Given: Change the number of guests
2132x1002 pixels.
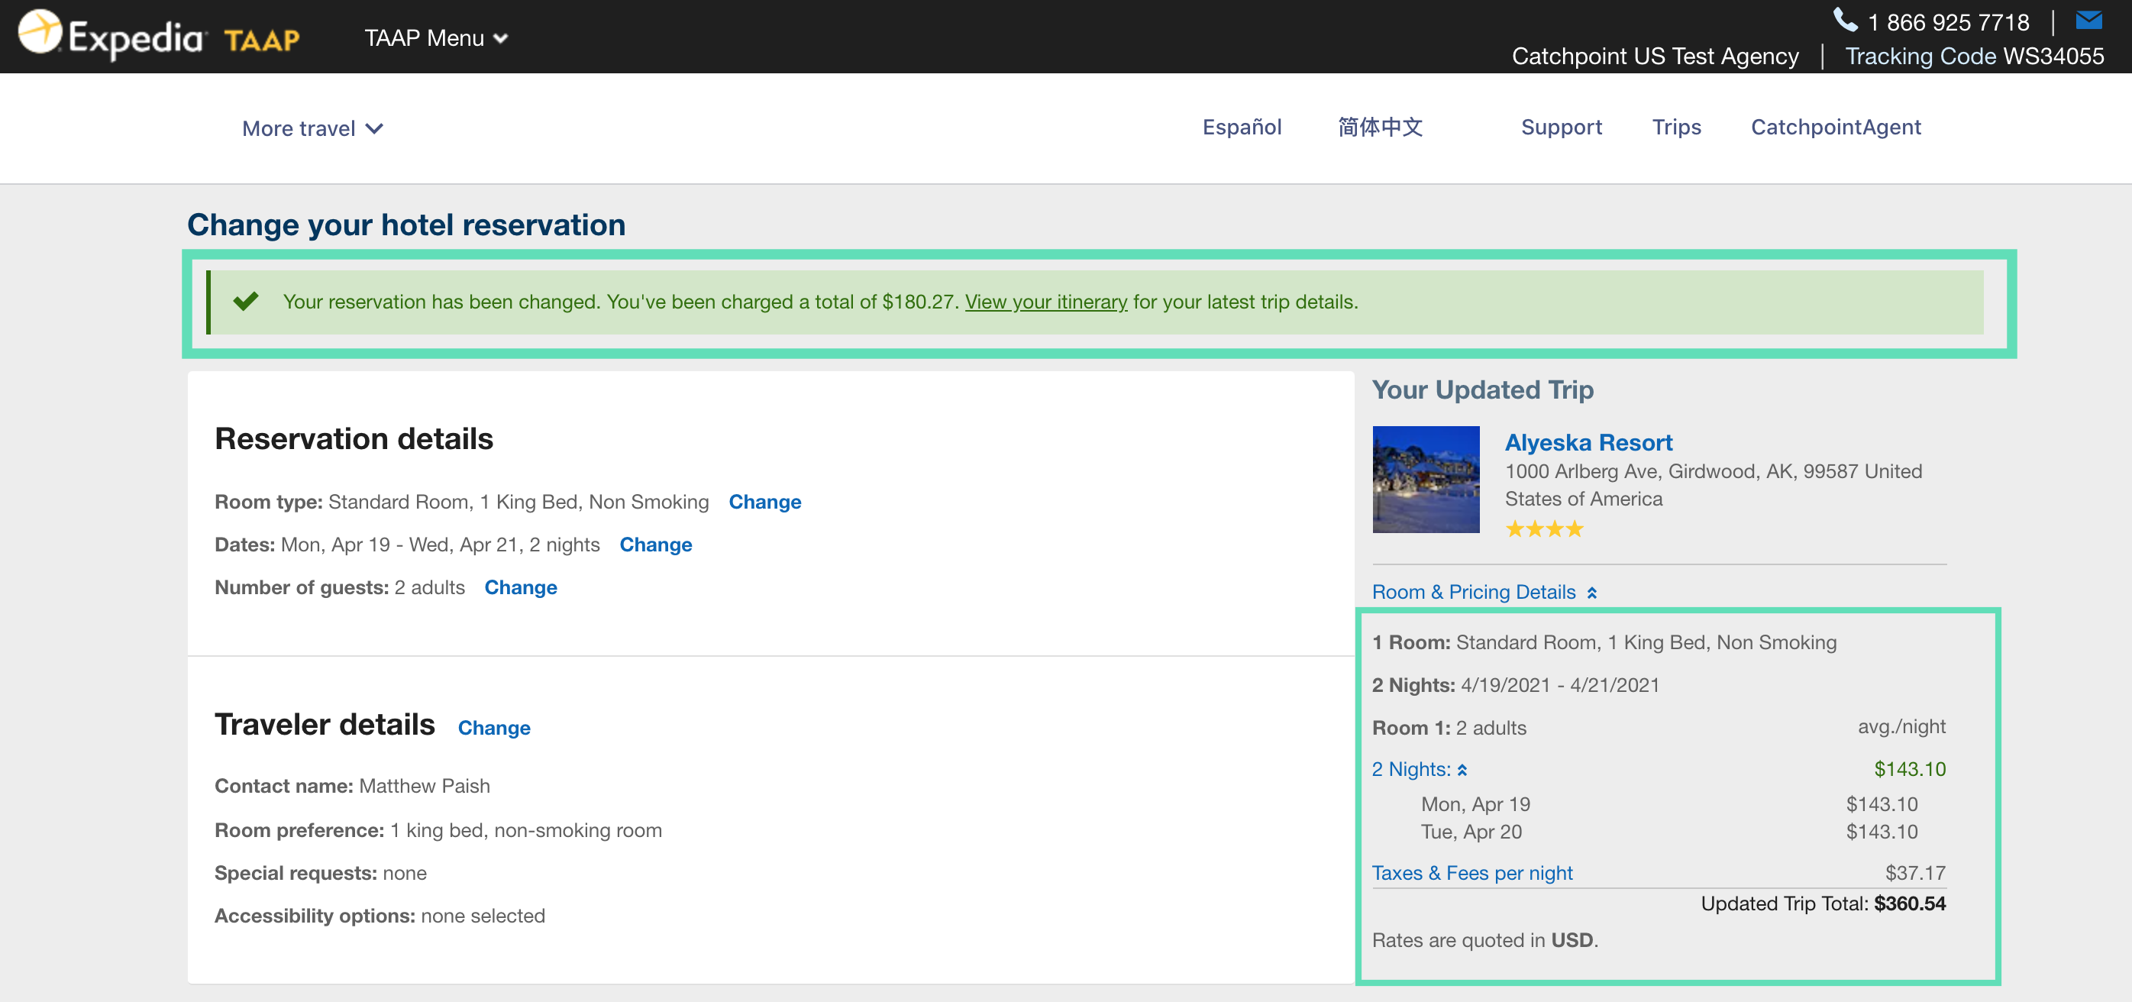Looking at the screenshot, I should [x=521, y=587].
